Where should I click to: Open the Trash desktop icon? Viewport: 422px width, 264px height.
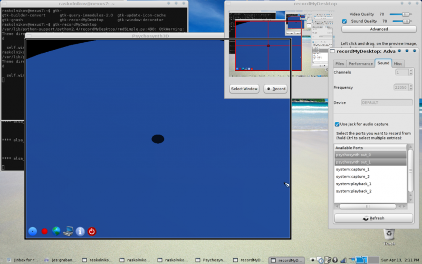(x=389, y=237)
